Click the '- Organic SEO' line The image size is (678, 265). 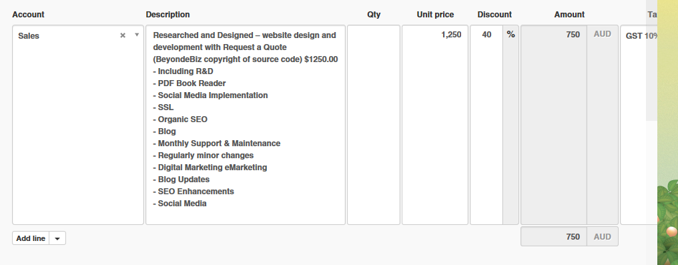(x=180, y=119)
